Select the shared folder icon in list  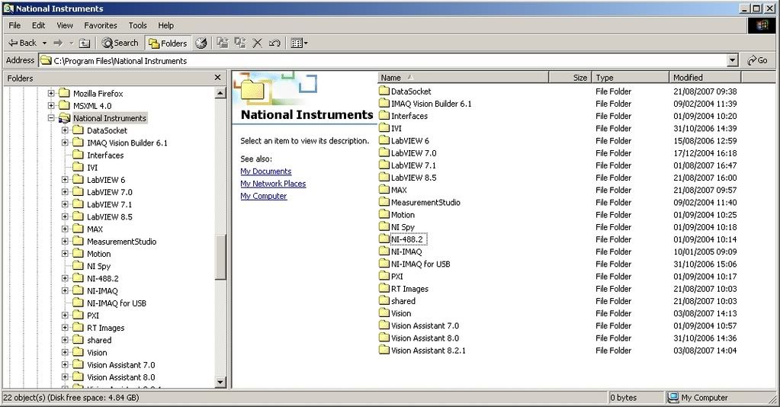point(384,300)
